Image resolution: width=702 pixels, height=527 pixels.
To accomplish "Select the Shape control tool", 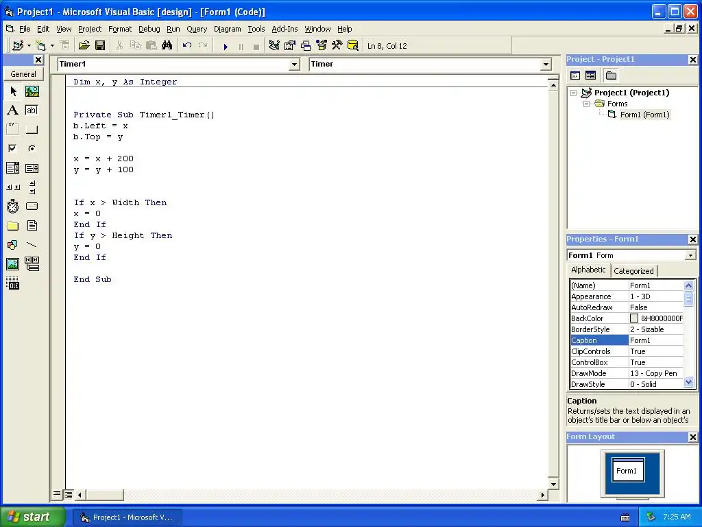I will (x=13, y=245).
